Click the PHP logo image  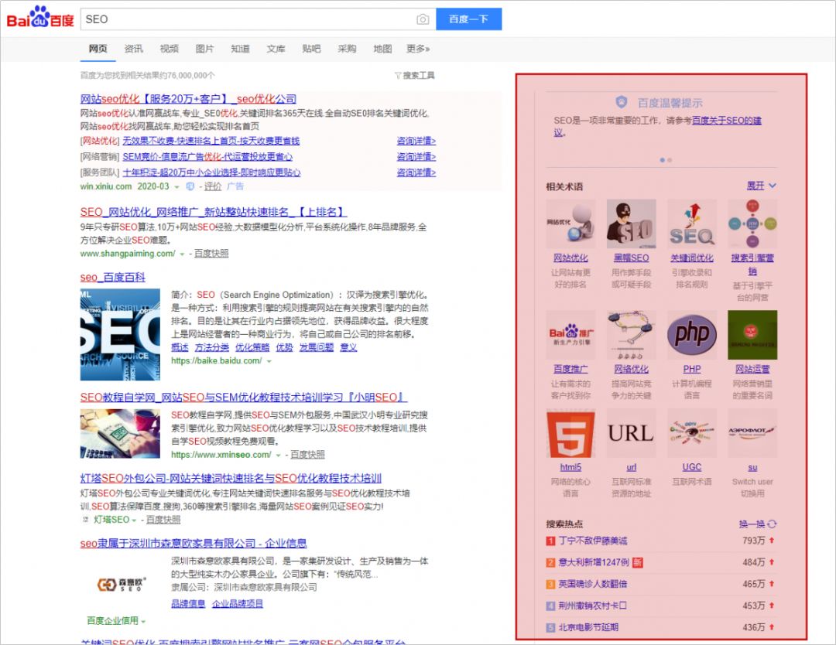click(x=691, y=334)
